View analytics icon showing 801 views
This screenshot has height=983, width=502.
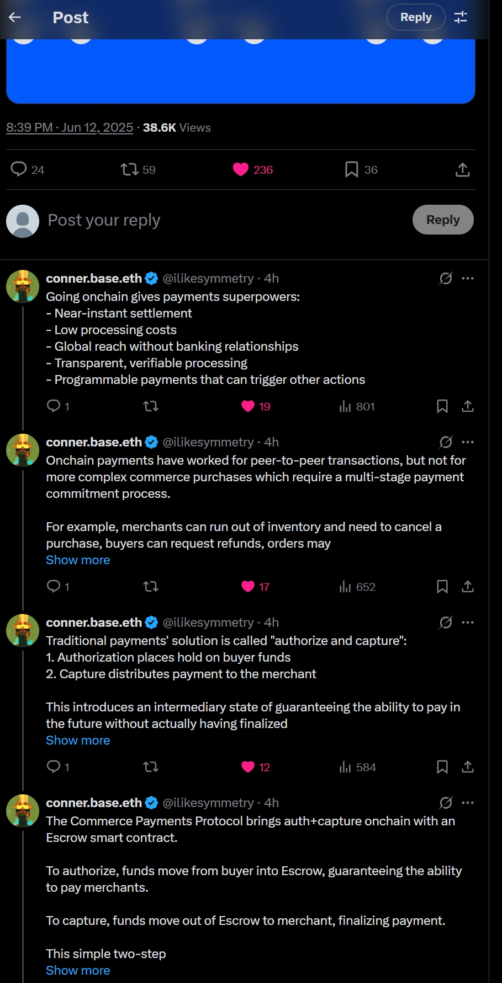pos(345,407)
